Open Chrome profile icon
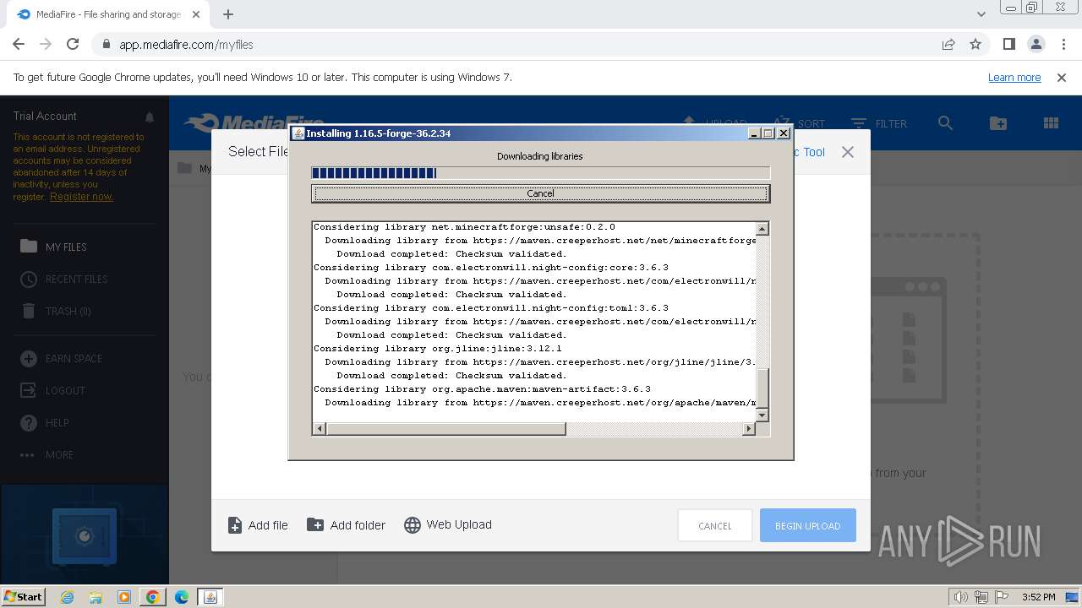 pos(1036,44)
